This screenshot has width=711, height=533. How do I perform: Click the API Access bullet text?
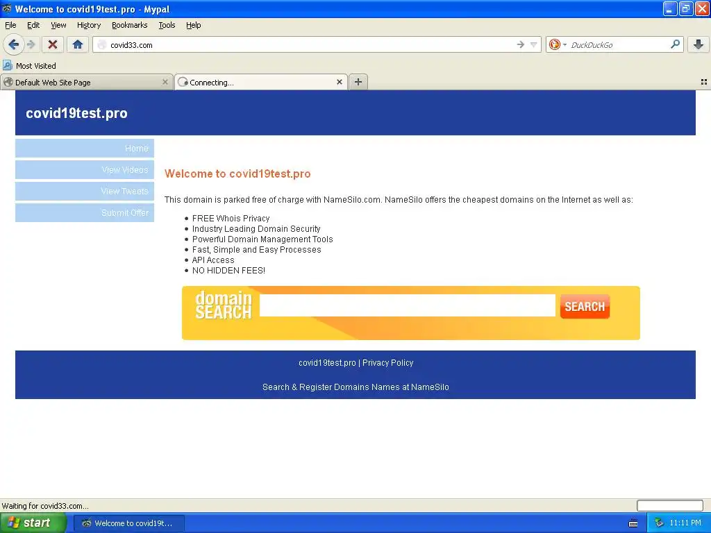pyautogui.click(x=213, y=260)
